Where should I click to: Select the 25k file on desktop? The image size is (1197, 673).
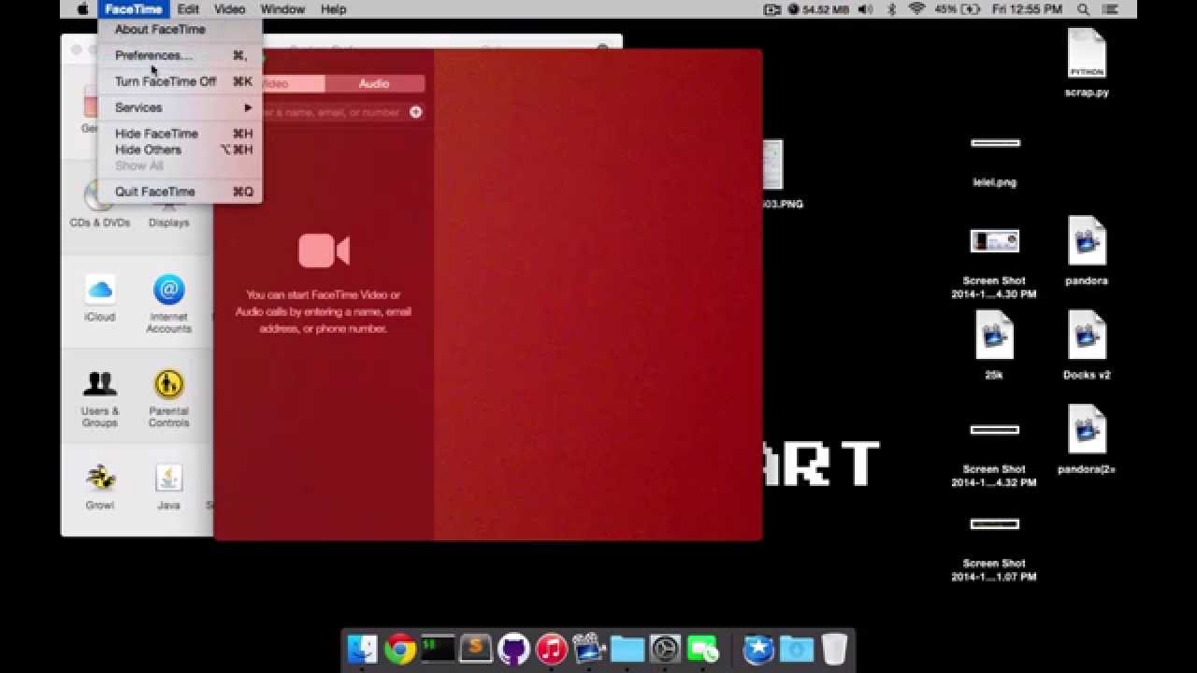coord(994,345)
